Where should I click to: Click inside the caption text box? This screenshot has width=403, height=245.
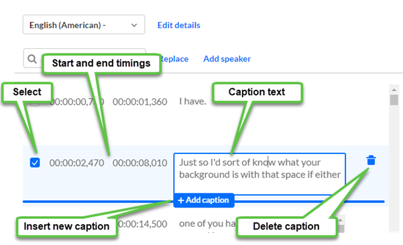260,173
